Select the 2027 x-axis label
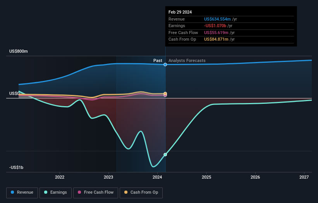The width and height of the screenshot is (318, 203). tap(304, 177)
